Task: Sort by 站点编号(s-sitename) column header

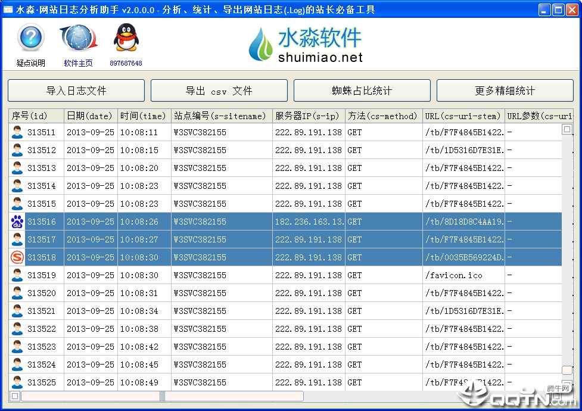Action: click(x=222, y=116)
